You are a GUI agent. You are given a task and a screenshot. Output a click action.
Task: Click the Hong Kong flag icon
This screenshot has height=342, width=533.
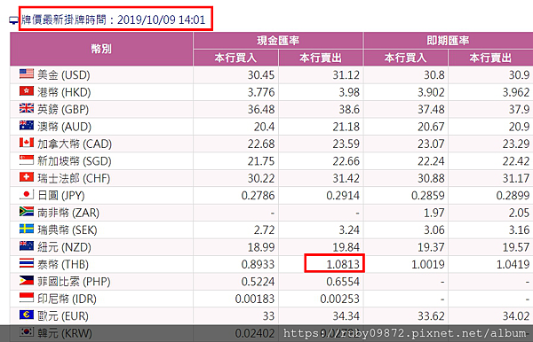click(x=27, y=91)
